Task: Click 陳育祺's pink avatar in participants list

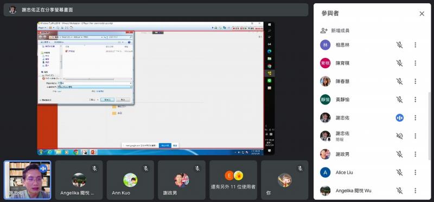Action: coord(325,63)
